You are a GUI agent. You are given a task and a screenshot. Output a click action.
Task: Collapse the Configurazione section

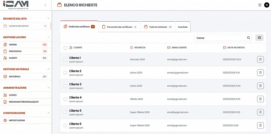coord(48,113)
